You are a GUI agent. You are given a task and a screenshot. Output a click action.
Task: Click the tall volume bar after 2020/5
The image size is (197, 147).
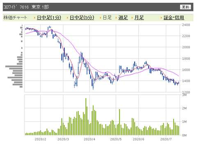point(119,122)
